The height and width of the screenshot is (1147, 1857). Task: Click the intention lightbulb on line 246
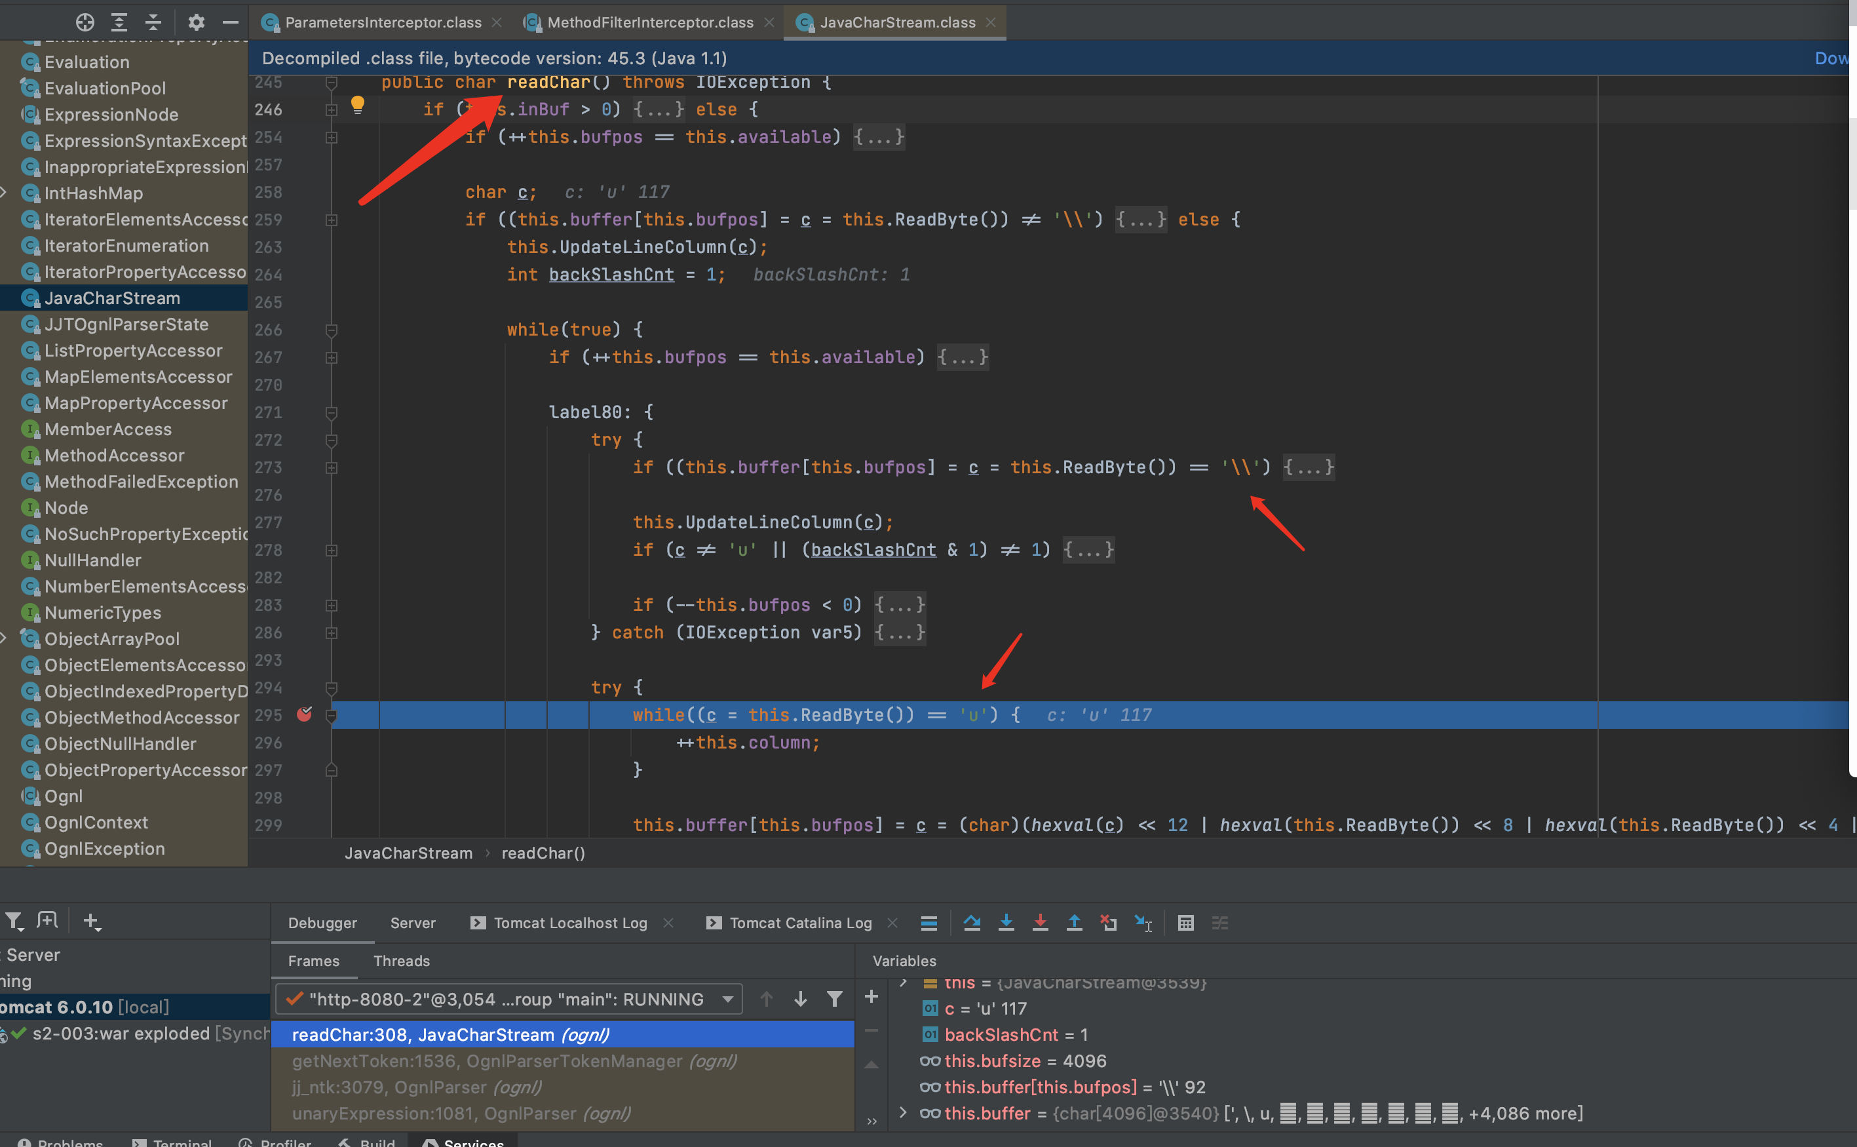coord(358,105)
